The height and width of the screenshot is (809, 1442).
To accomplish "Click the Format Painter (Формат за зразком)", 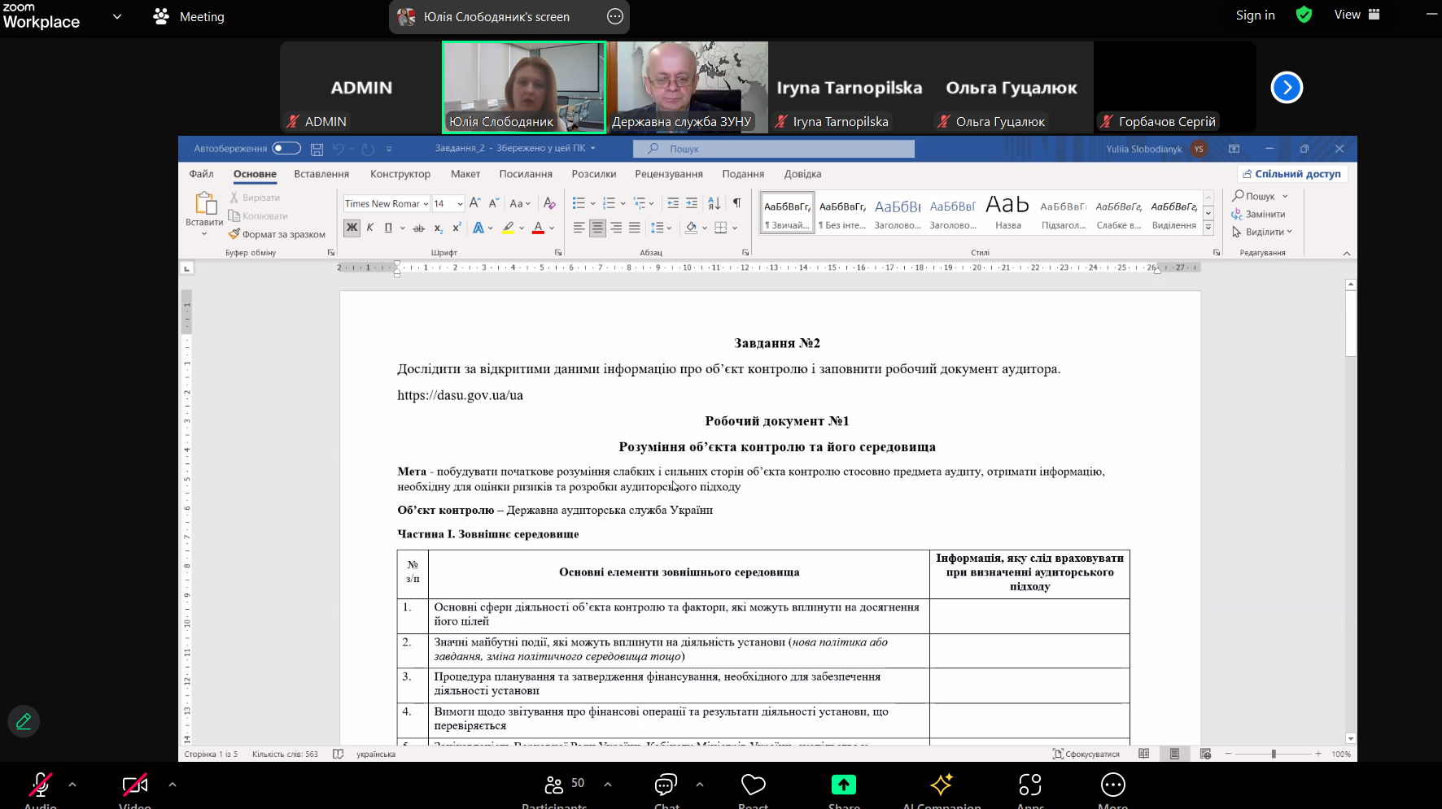I will click(x=277, y=234).
